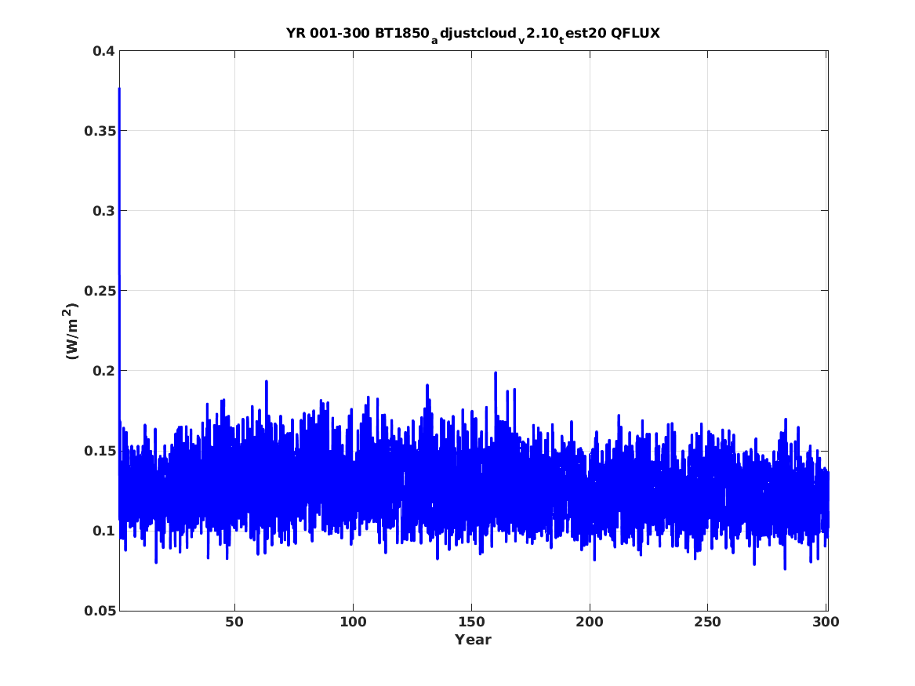915x686 pixels.
Task: Click the plot title text
Action: pyautogui.click(x=473, y=34)
